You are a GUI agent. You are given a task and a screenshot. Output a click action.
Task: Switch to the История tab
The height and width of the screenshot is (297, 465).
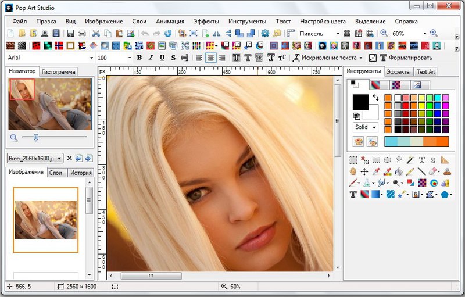81,173
